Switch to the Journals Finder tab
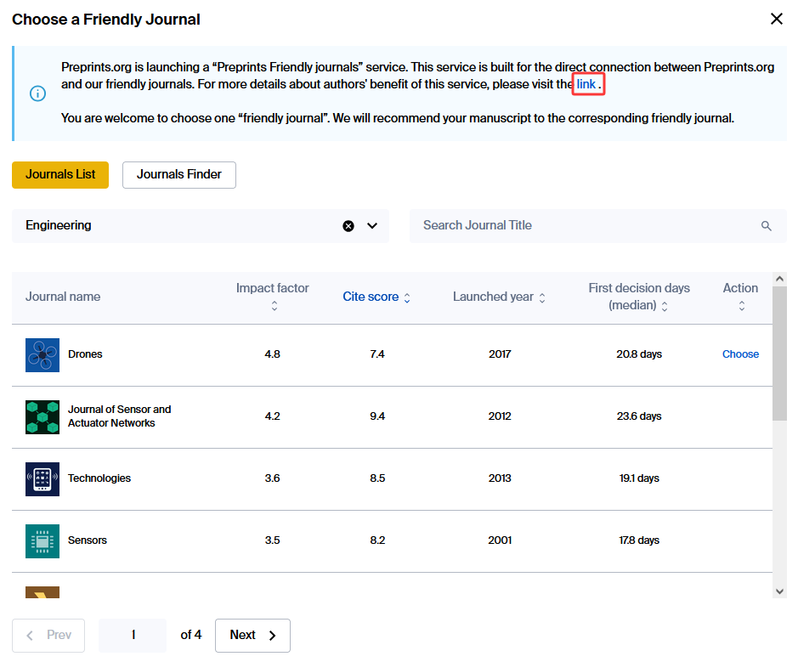Screen dimensions: 798x662 pos(179,174)
